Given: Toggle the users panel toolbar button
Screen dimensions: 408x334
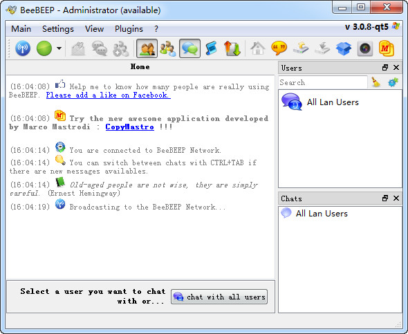Looking at the screenshot, I should (147, 48).
